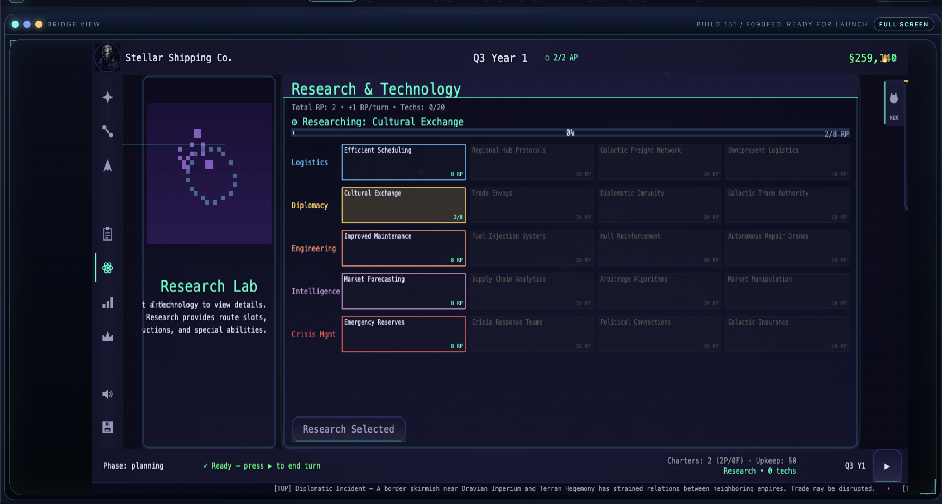
Task: Click the Ready to end turn message
Action: click(x=262, y=466)
